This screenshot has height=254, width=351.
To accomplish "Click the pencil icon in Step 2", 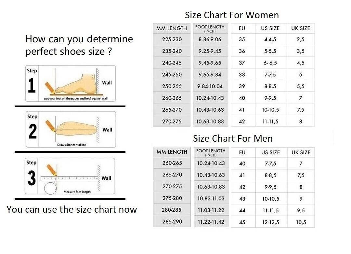I will click(x=50, y=125).
